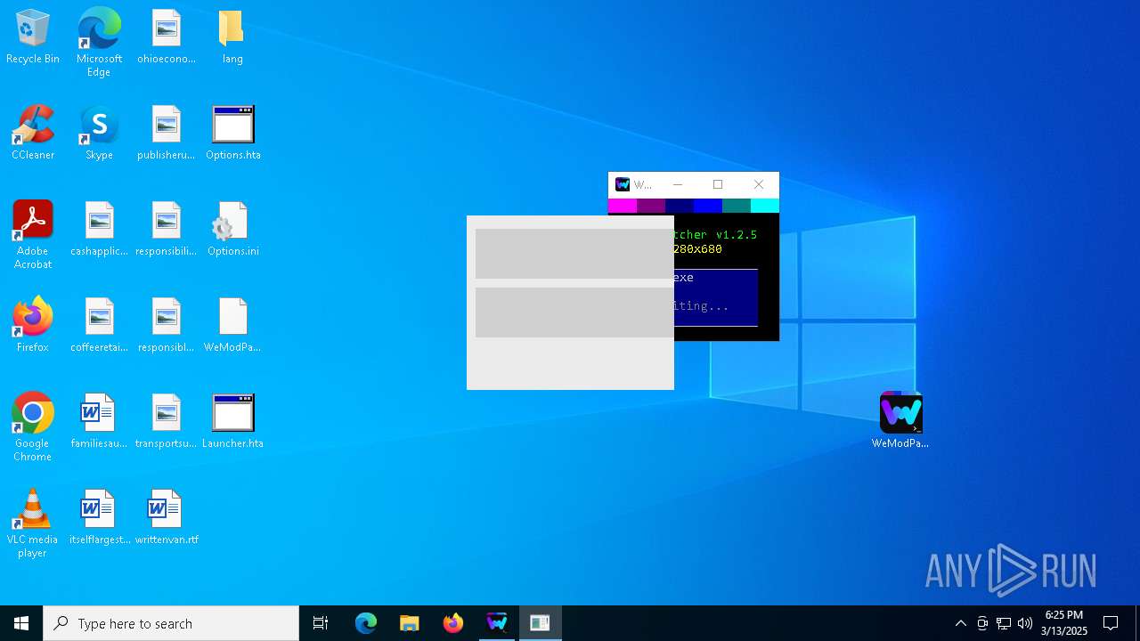Open the notification center
The image size is (1140, 641).
[1111, 623]
